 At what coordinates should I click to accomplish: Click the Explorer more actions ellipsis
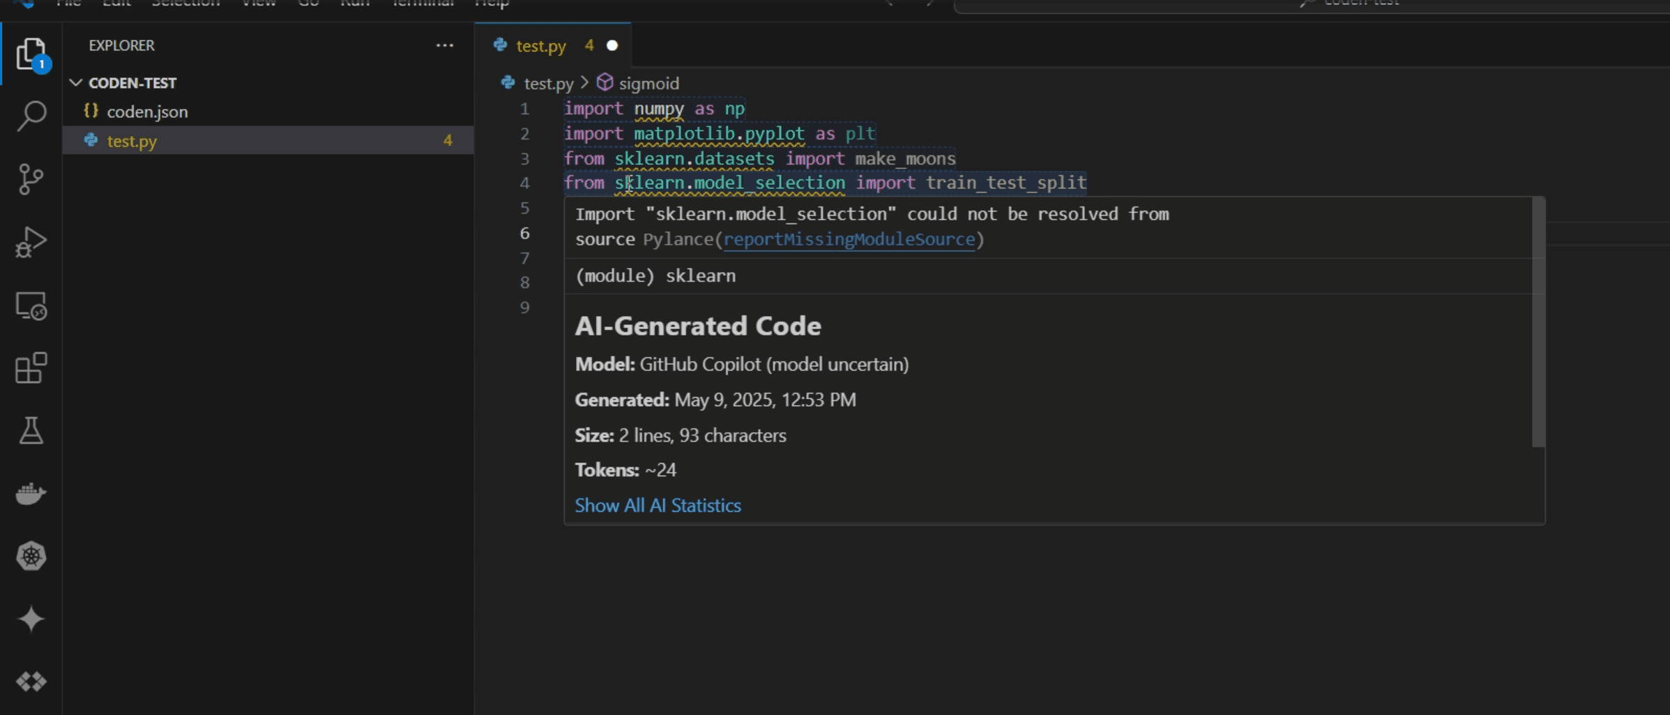point(445,45)
